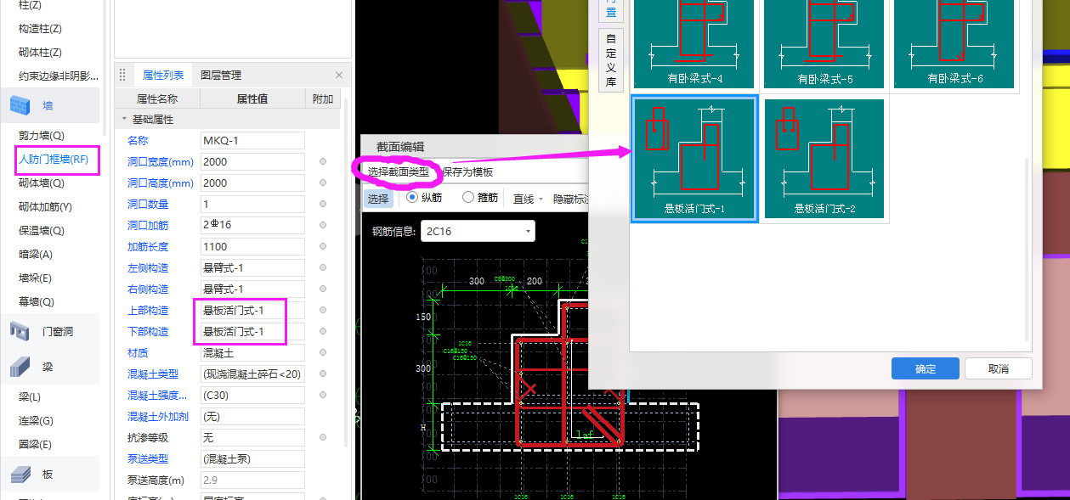Select 墙垛(E) in component list
The width and height of the screenshot is (1070, 500).
36,278
